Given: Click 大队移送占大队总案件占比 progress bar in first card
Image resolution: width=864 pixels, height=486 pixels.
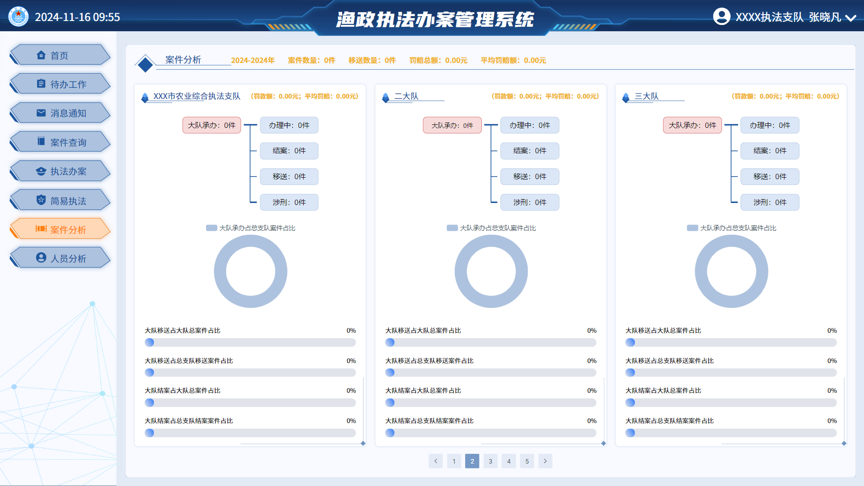Looking at the screenshot, I should 250,343.
